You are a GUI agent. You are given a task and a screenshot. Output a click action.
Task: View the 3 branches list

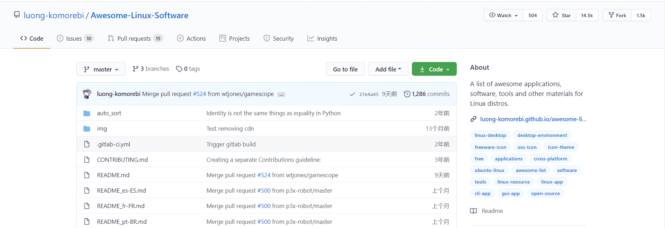pyautogui.click(x=151, y=69)
